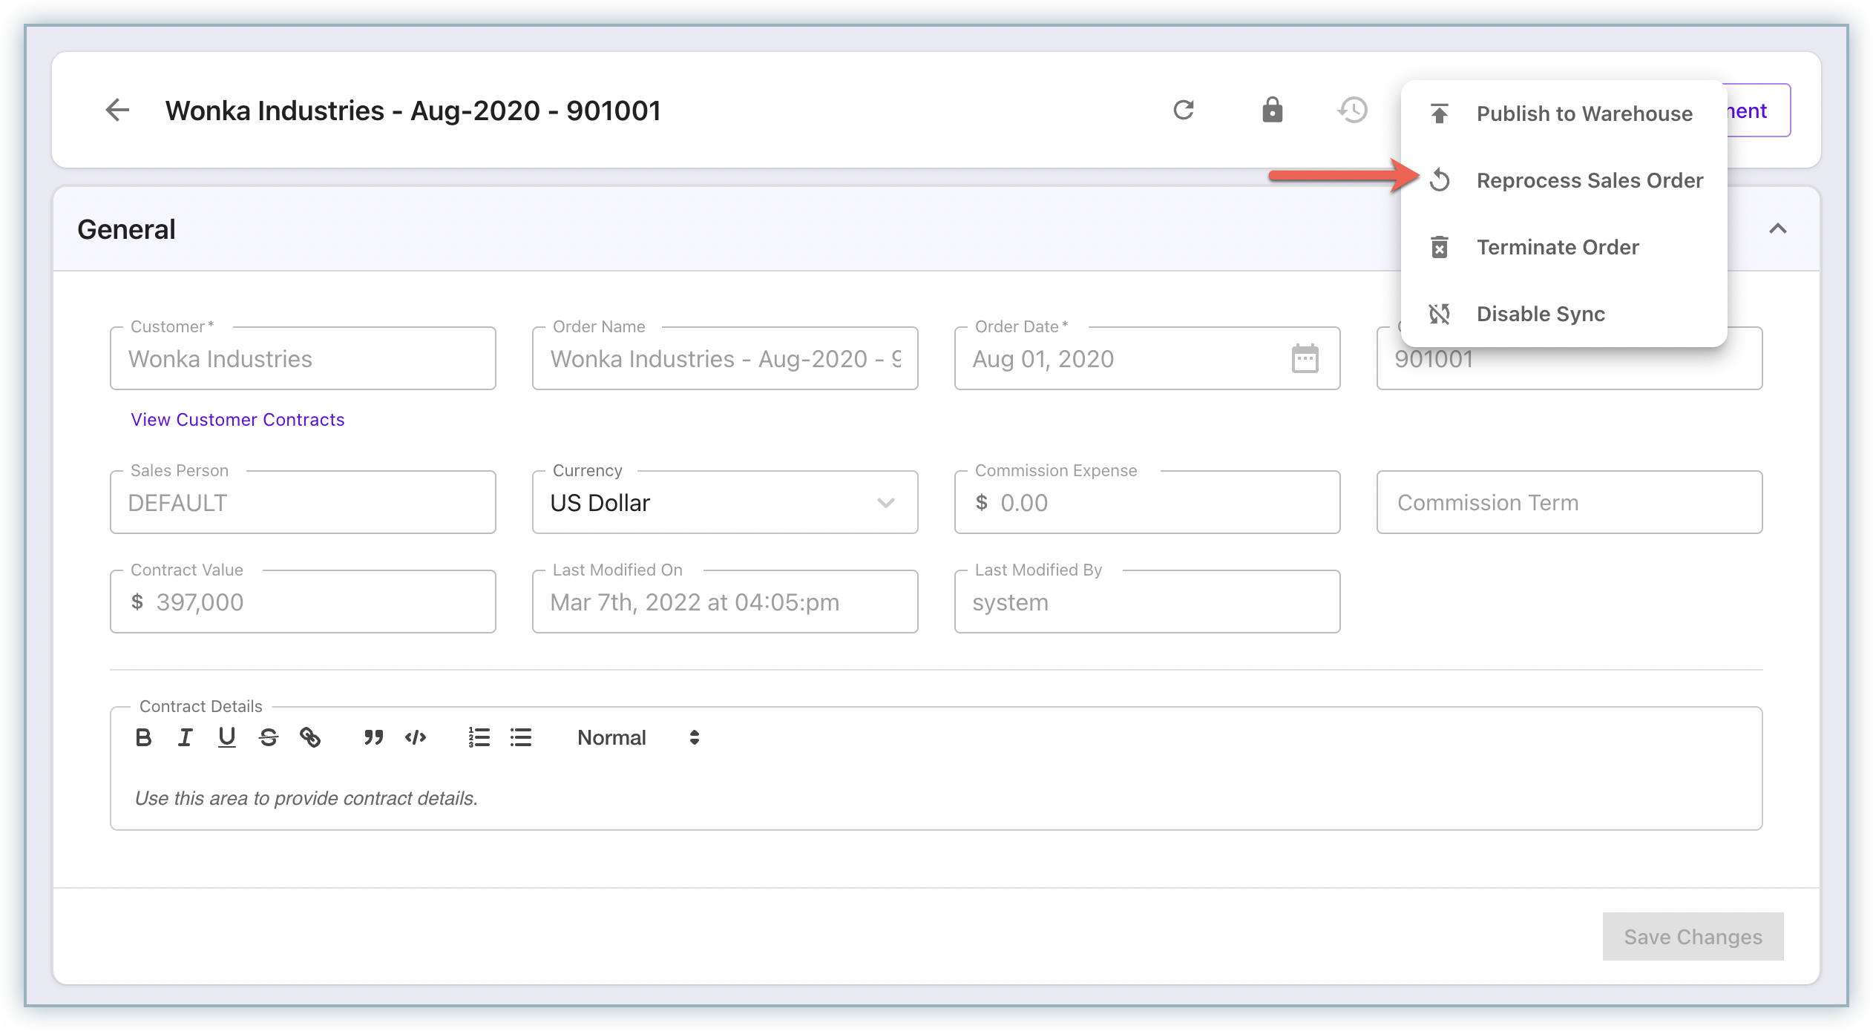Insert a link in Contract Details
This screenshot has height=1031, width=1873.
tap(309, 737)
